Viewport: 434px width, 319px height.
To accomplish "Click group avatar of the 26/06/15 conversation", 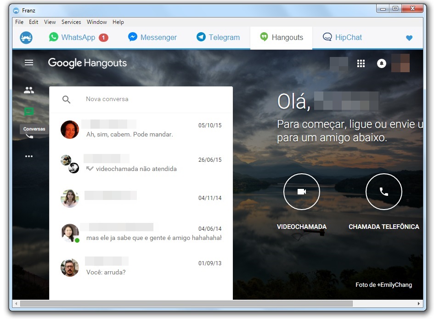I will point(70,164).
